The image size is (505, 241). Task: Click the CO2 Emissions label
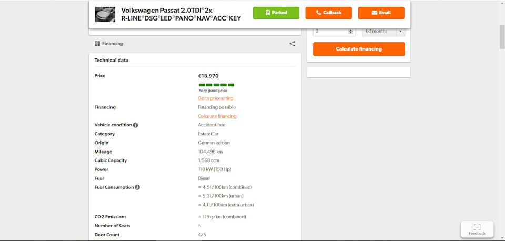tap(110, 217)
